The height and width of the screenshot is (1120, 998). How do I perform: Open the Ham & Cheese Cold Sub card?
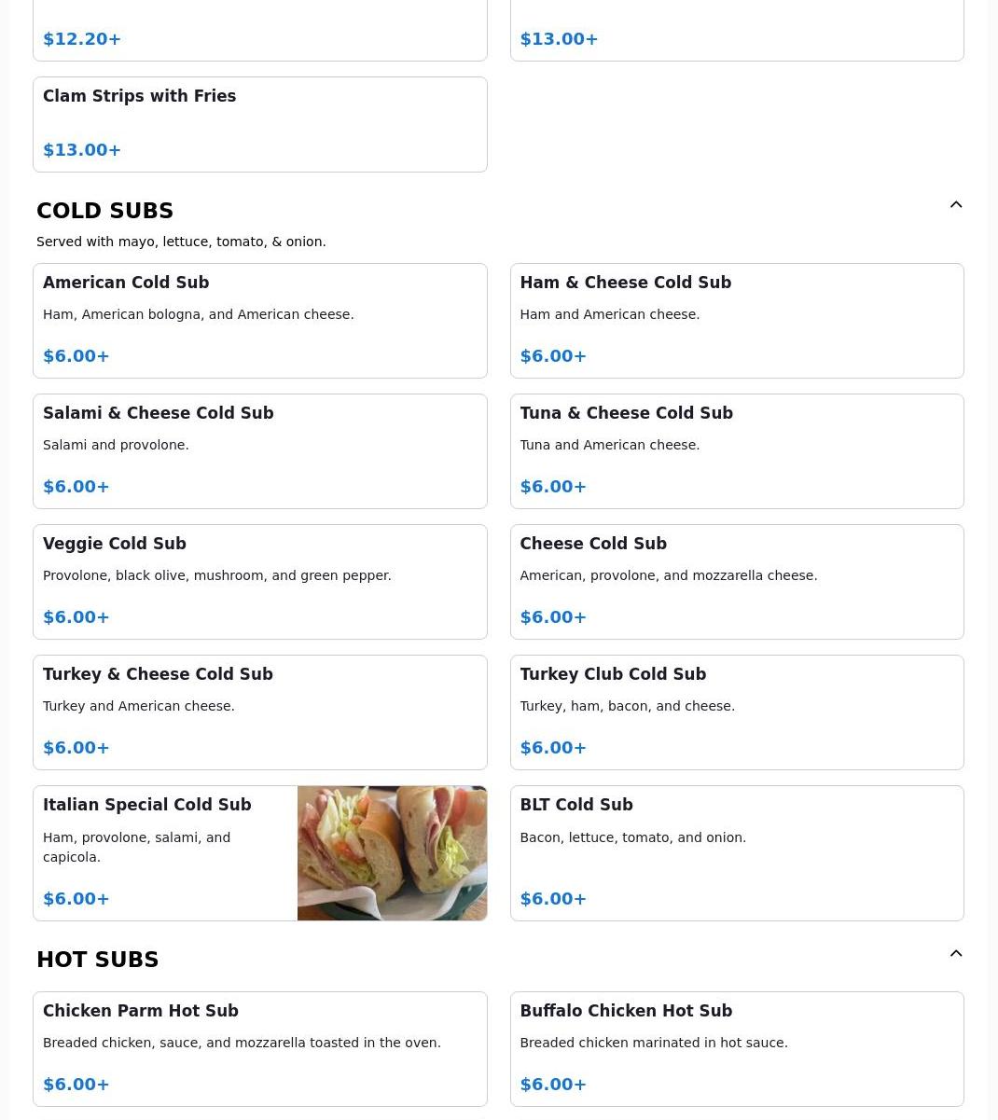[737, 321]
